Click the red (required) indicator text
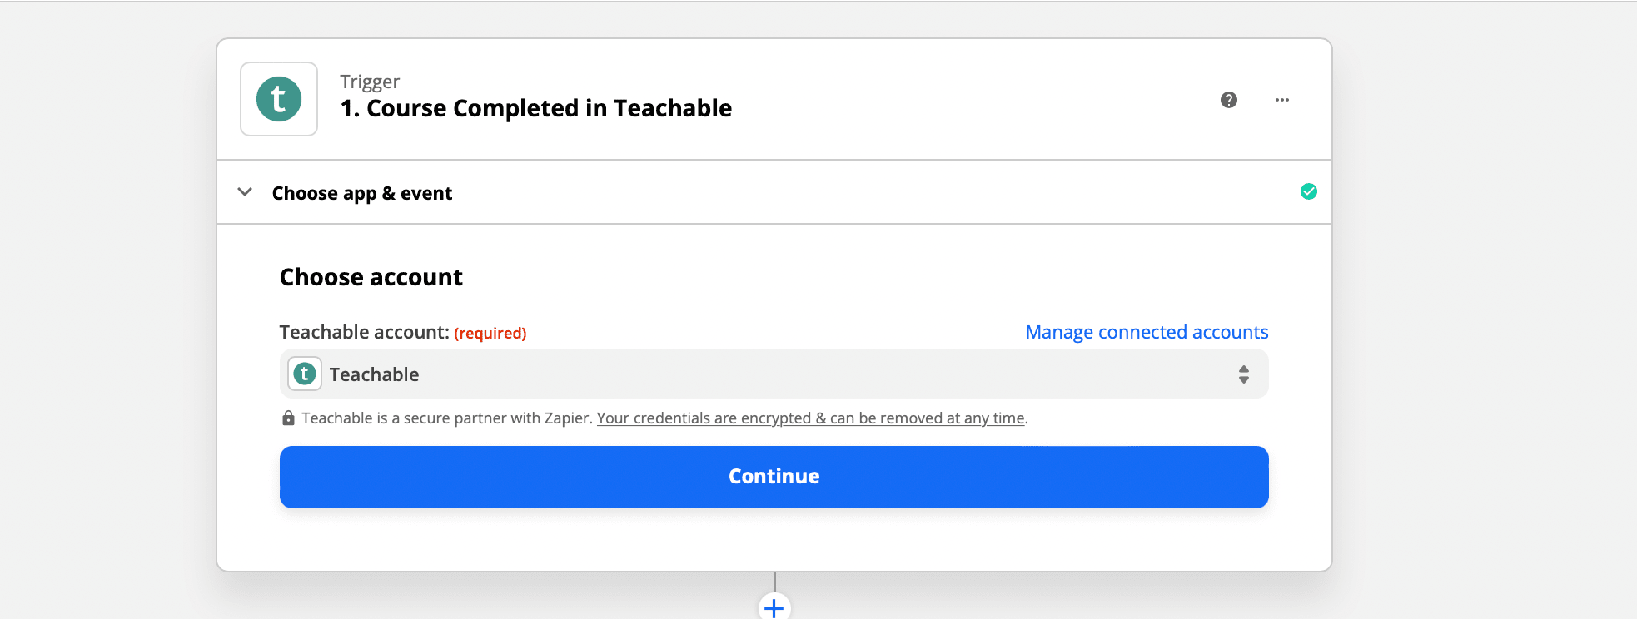Image resolution: width=1637 pixels, height=619 pixels. [x=490, y=333]
